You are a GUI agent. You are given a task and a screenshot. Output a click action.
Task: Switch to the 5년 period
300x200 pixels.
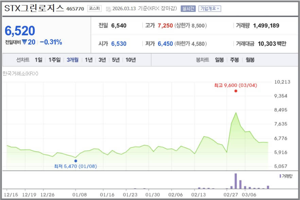point(116,60)
